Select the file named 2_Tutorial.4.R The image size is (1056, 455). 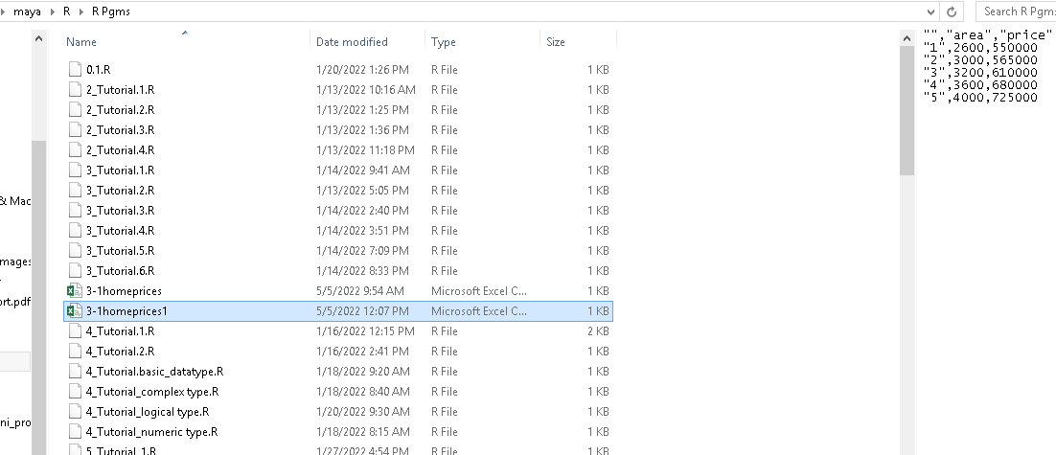coord(120,150)
